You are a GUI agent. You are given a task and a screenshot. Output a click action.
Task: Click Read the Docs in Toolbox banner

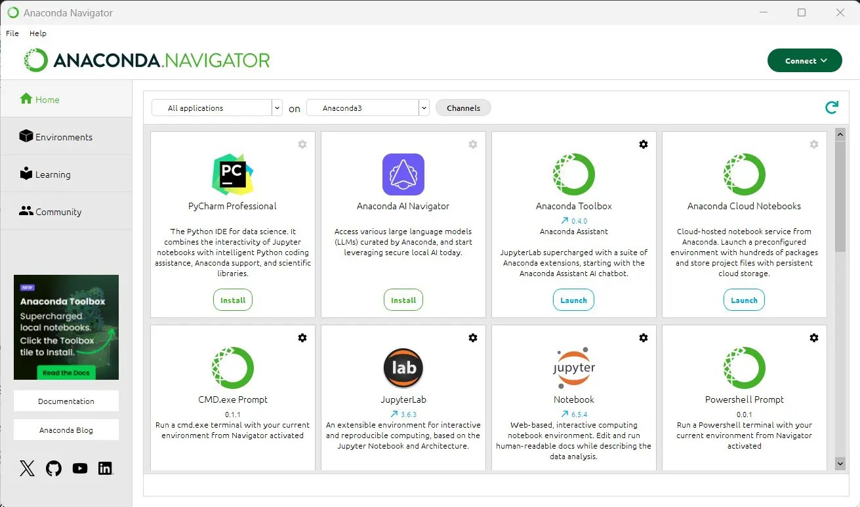66,373
